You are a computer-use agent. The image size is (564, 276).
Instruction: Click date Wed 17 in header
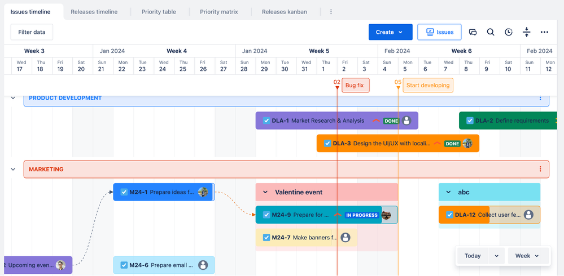pos(21,66)
